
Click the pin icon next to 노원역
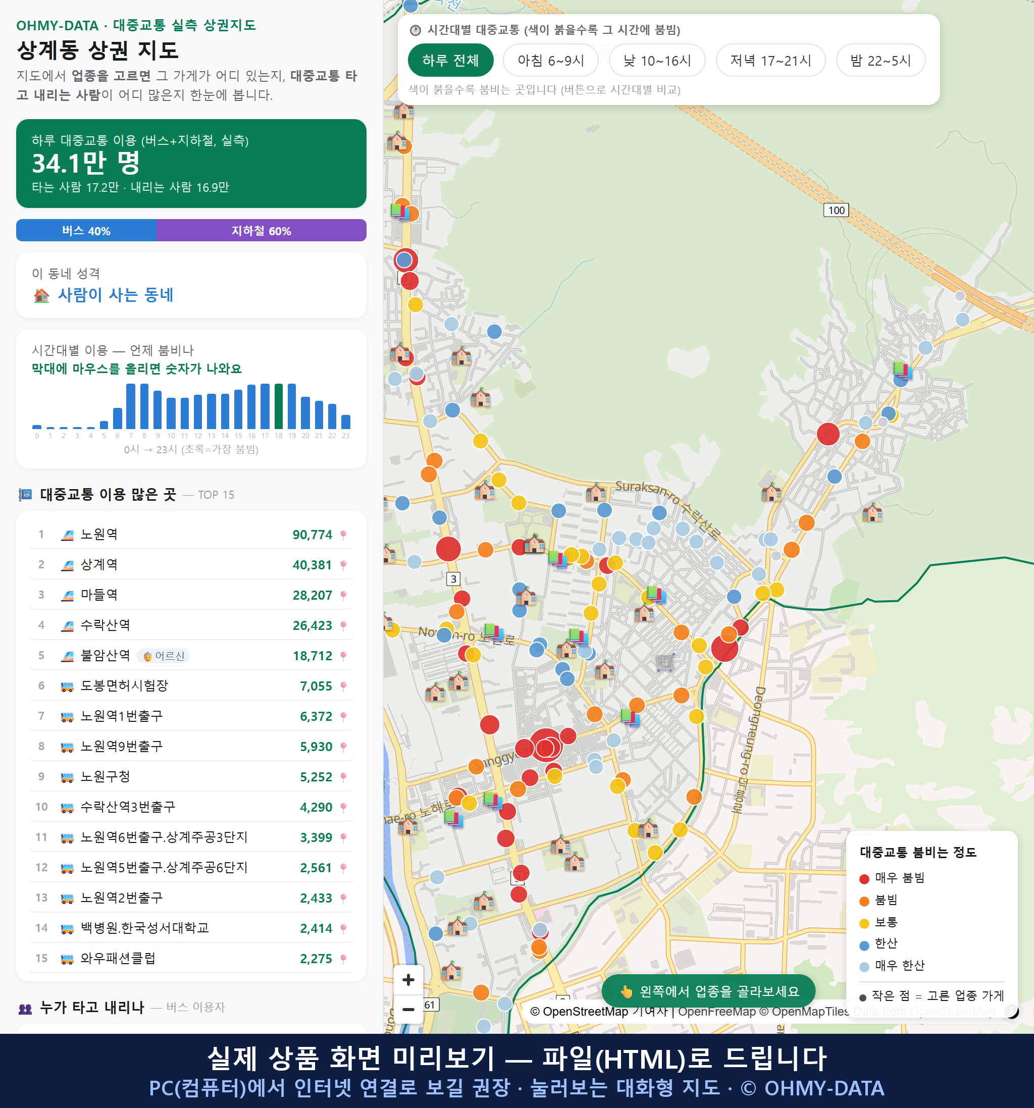(x=343, y=535)
